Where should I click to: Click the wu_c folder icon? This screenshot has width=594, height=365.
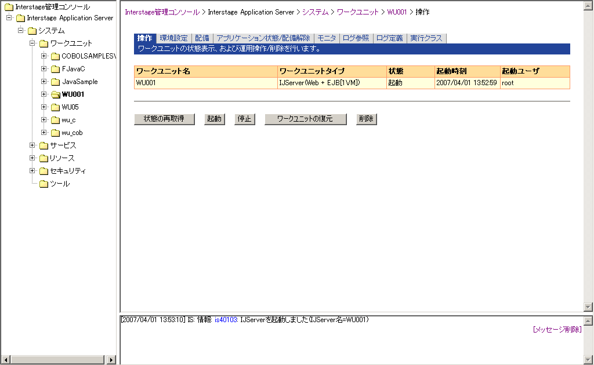[56, 121]
